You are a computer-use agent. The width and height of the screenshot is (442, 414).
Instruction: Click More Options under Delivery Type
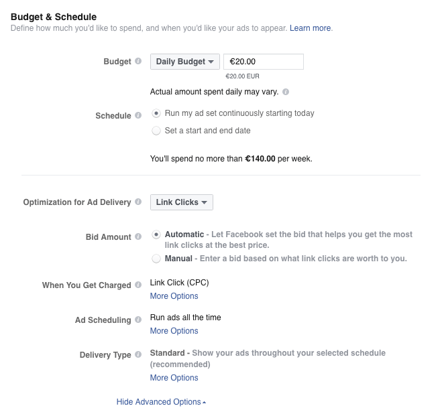pos(174,378)
